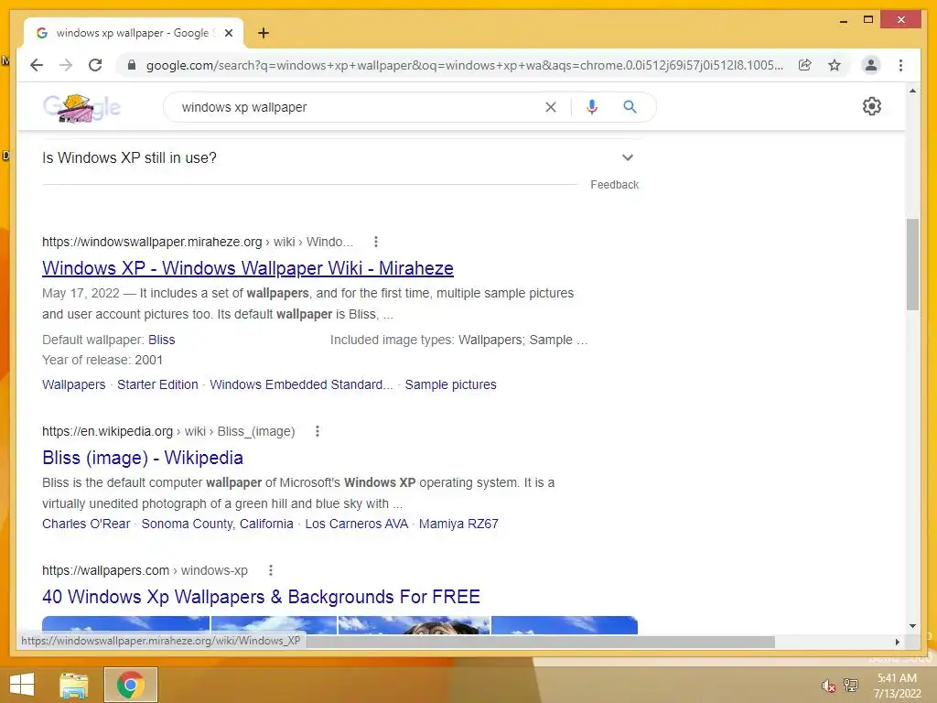Click the horizontal scrollbar right arrow

pos(897,642)
